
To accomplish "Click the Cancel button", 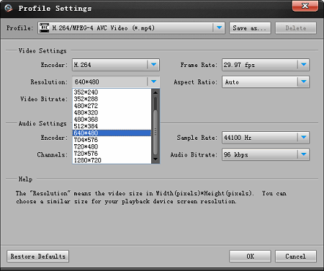I will (x=296, y=257).
